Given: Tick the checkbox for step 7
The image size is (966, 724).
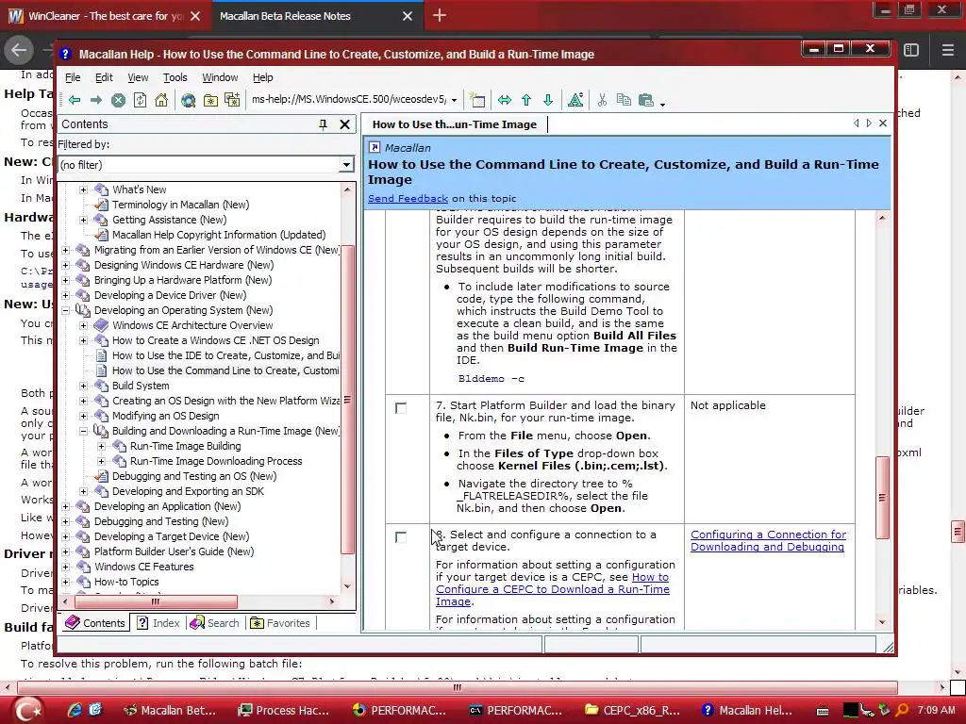Looking at the screenshot, I should (x=400, y=408).
